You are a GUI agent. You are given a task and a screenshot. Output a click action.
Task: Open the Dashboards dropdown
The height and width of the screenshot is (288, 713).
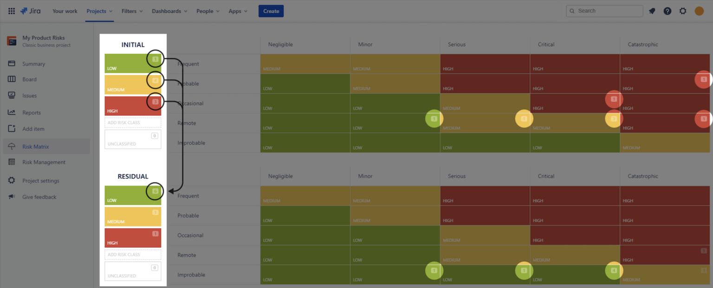(169, 11)
